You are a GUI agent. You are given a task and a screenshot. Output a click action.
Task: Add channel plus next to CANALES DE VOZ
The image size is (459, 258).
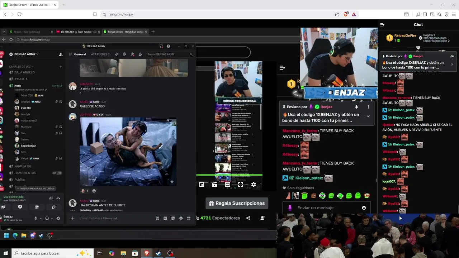pos(60,67)
